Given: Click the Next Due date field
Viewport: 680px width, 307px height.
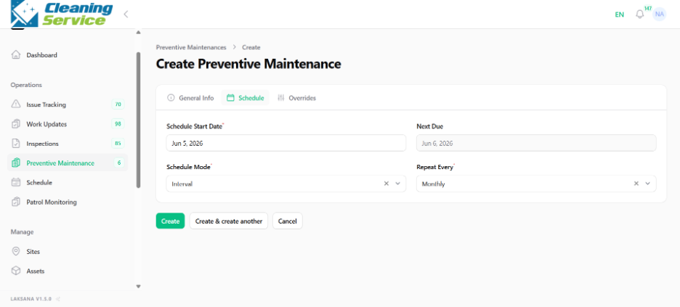Looking at the screenshot, I should [x=536, y=143].
